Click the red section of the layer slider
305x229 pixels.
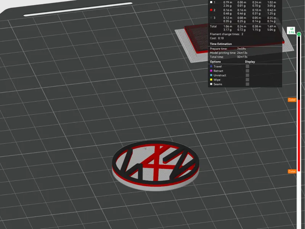pos(299,135)
